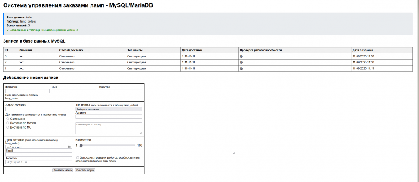The height and width of the screenshot is (182, 419).
Task: Click the Телефон input field
Action: (x=39, y=162)
